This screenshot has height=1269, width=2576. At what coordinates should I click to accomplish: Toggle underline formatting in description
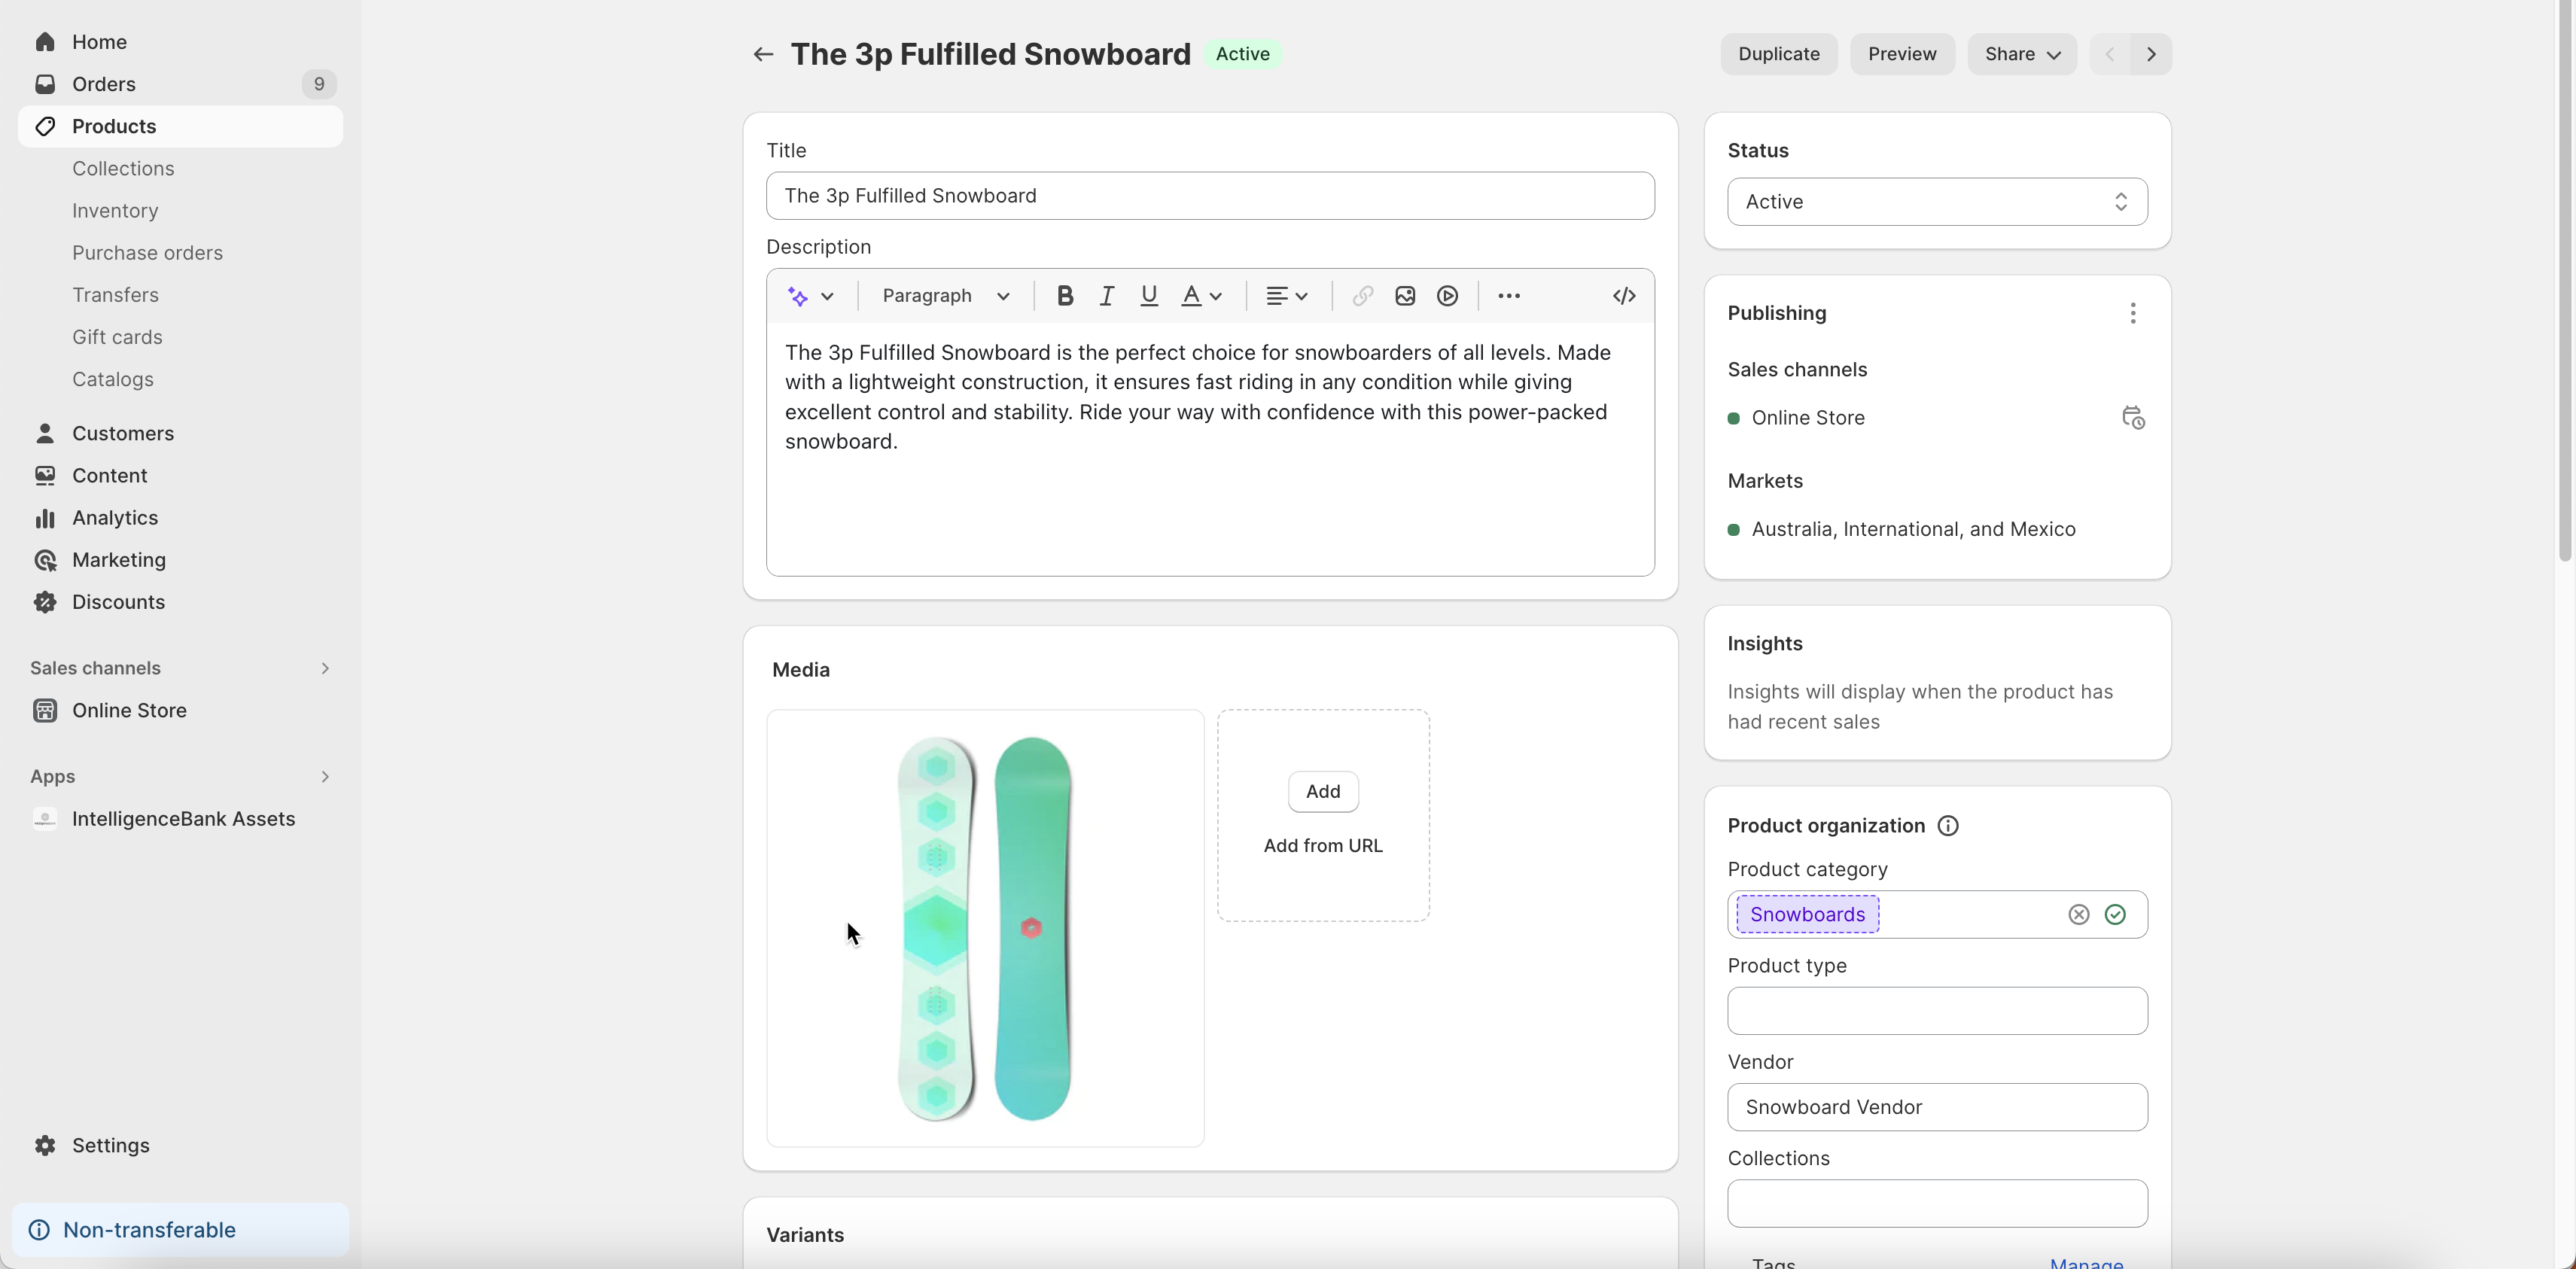pos(1149,296)
